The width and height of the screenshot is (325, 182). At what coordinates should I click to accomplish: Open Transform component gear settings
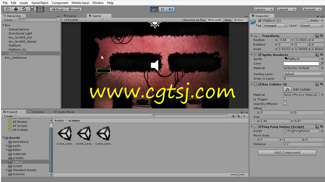click(x=321, y=36)
